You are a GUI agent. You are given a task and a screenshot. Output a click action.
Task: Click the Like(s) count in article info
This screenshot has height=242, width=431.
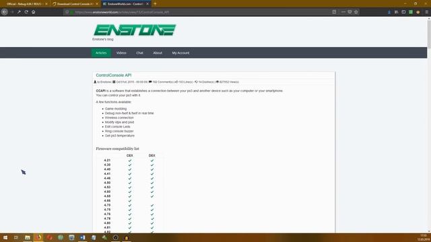pos(186,82)
